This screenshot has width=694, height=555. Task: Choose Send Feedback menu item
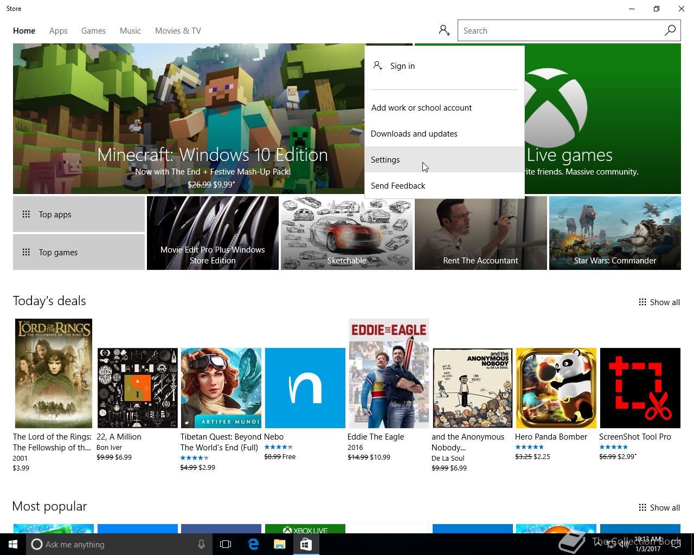[x=445, y=185]
